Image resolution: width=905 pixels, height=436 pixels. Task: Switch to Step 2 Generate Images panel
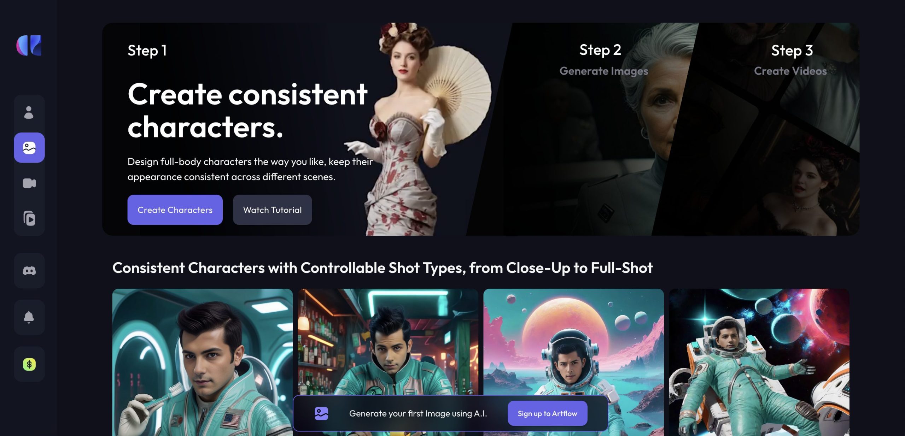pyautogui.click(x=603, y=60)
